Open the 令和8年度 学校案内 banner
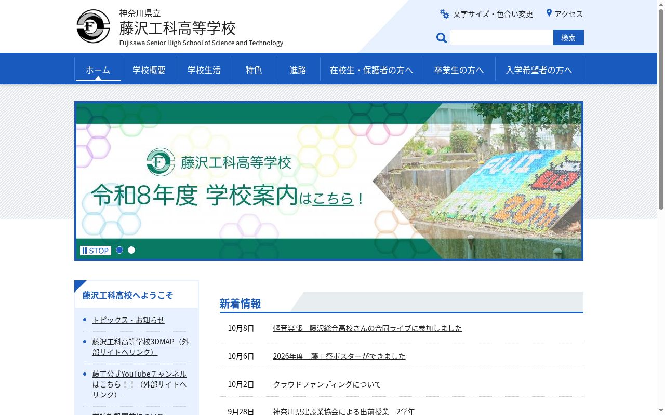Viewport: 665px width, 415px height. (329, 181)
